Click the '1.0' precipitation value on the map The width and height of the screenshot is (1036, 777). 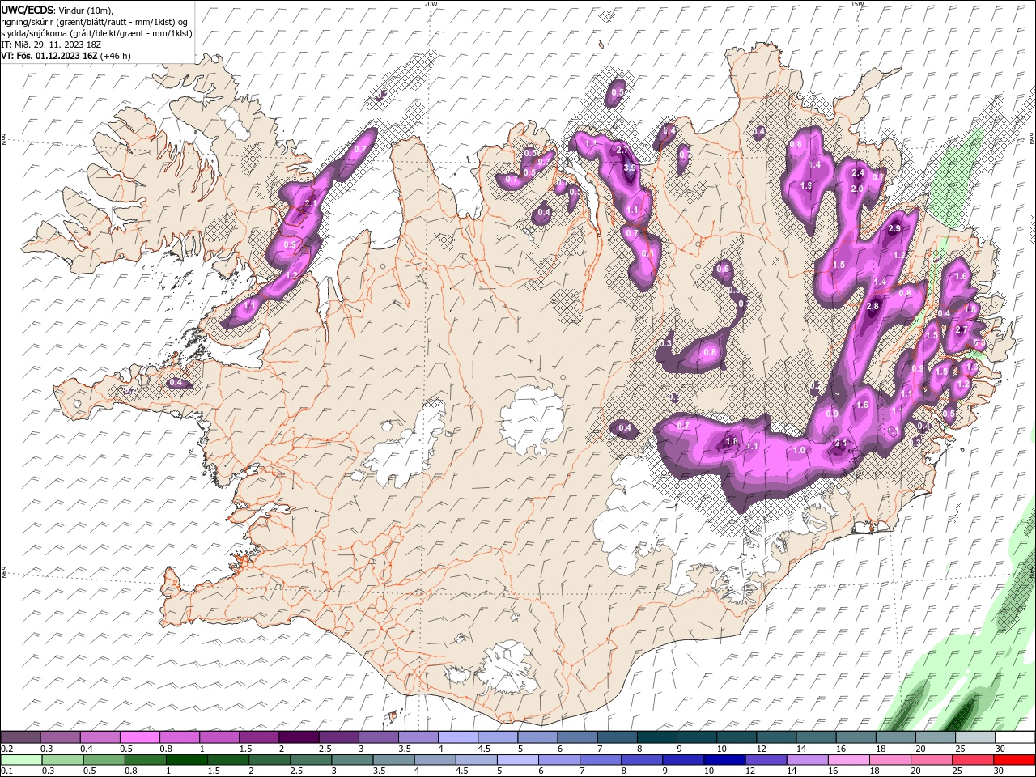pyautogui.click(x=800, y=450)
